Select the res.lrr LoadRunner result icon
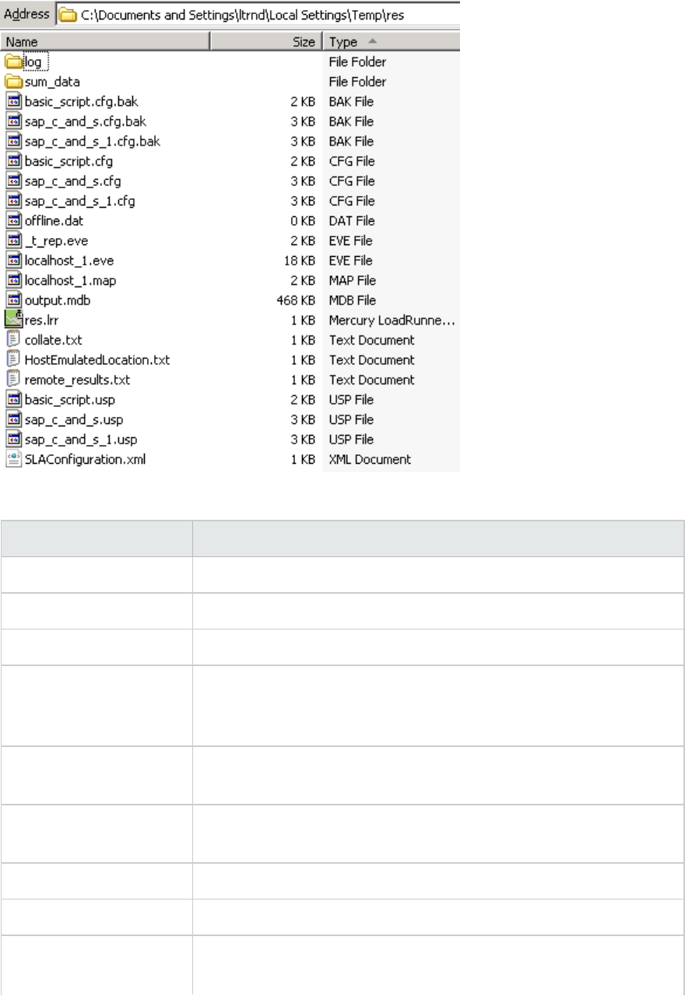The image size is (685, 996). pos(14,320)
